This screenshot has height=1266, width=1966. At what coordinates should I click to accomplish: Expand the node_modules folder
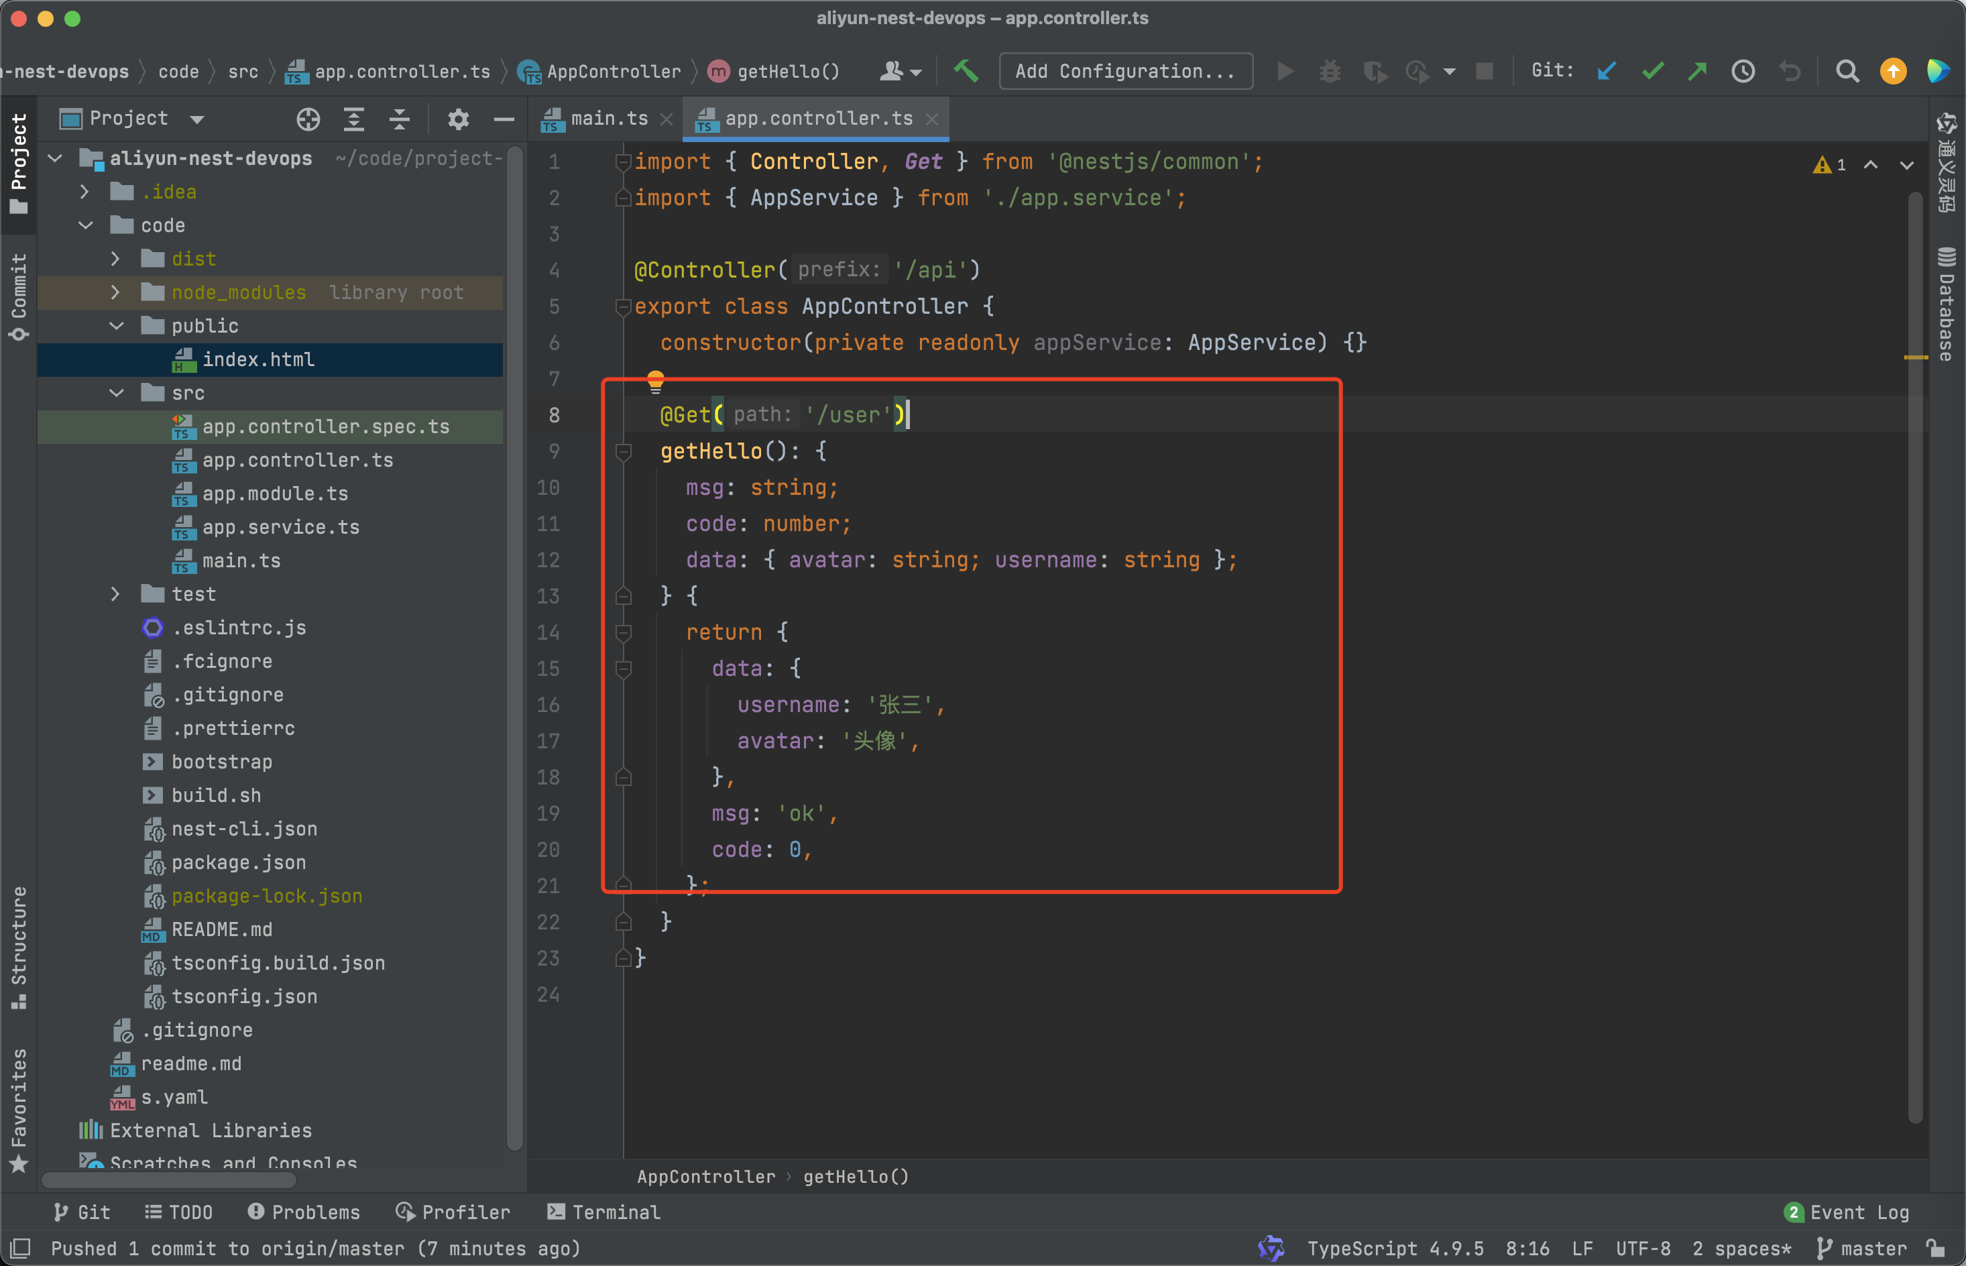tap(115, 292)
